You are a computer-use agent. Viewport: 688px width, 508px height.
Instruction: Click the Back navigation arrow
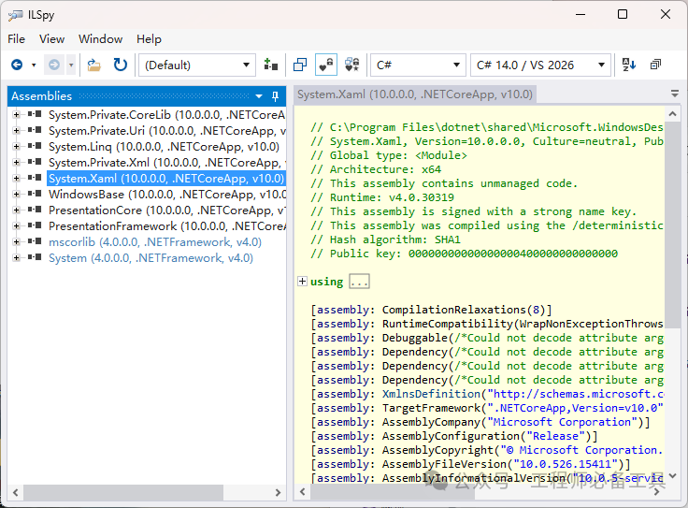(x=17, y=65)
